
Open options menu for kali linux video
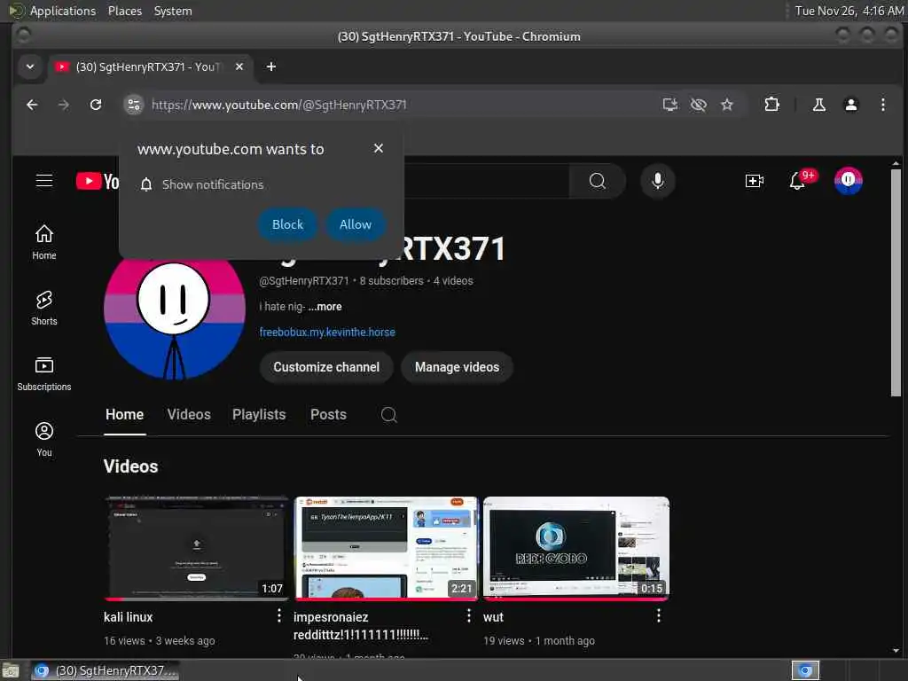[279, 615]
